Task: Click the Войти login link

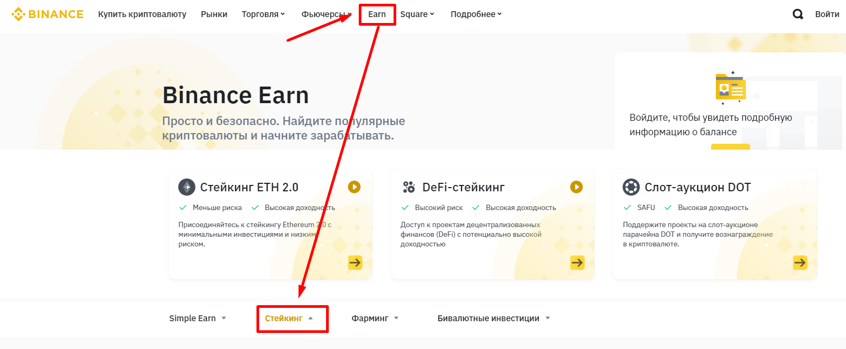Action: pos(827,14)
